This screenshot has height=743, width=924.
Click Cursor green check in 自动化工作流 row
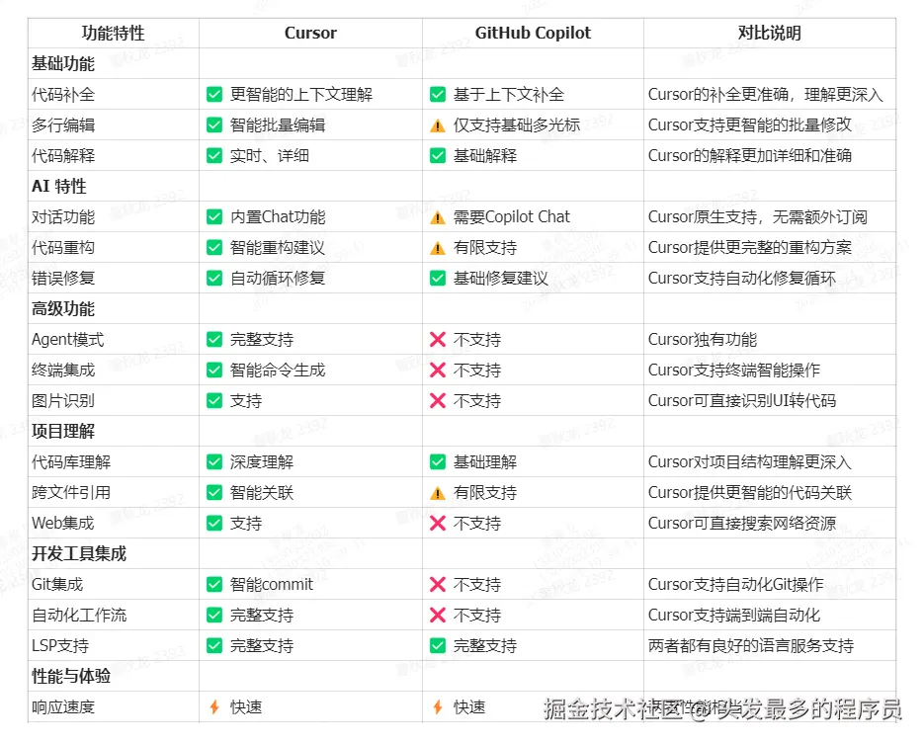point(214,616)
